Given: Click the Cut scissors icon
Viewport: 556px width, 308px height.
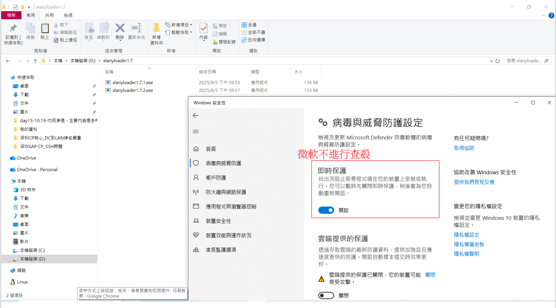Looking at the screenshot, I should (x=56, y=25).
